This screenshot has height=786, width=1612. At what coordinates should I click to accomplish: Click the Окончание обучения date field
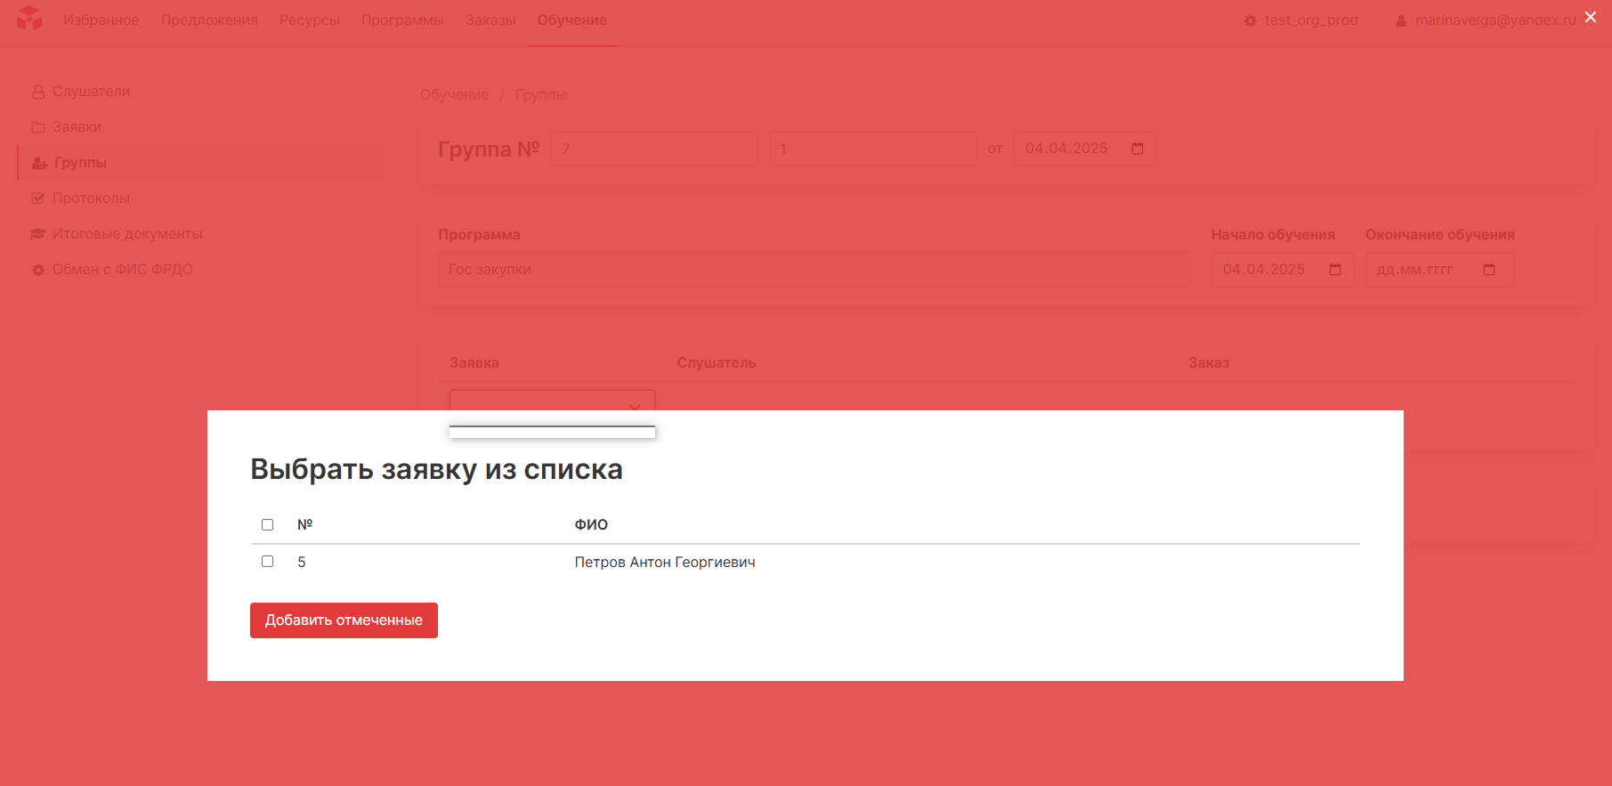pyautogui.click(x=1439, y=270)
